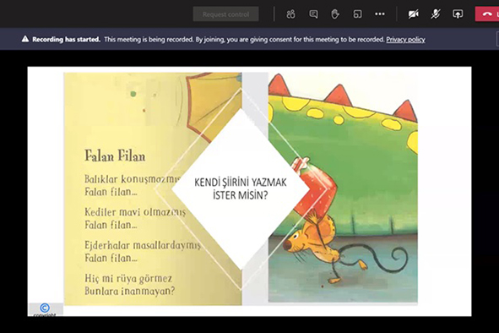The height and width of the screenshot is (333, 499).
Task: Open the share content tray
Action: pyautogui.click(x=458, y=14)
